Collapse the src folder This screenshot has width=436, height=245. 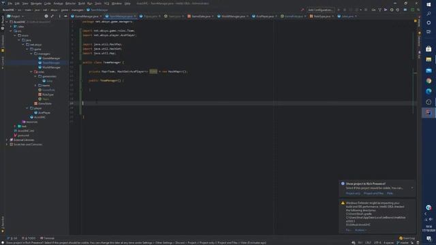11,31
